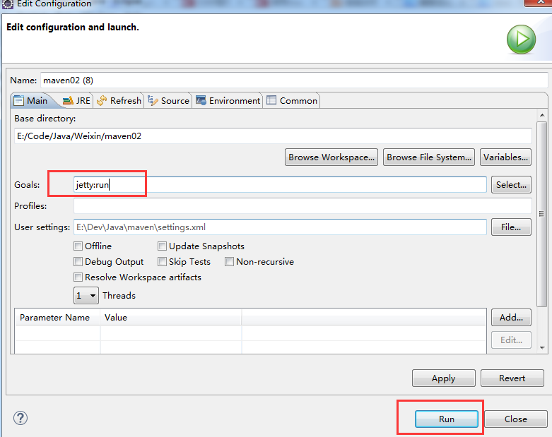Focus the Goals input field
The width and height of the screenshot is (552, 437).
(x=280, y=184)
